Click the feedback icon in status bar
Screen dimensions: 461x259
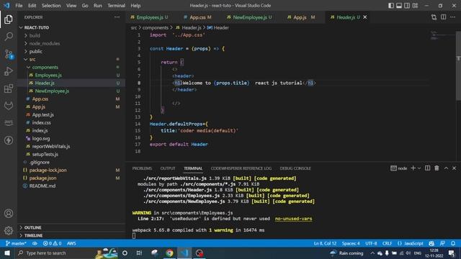(x=442, y=243)
